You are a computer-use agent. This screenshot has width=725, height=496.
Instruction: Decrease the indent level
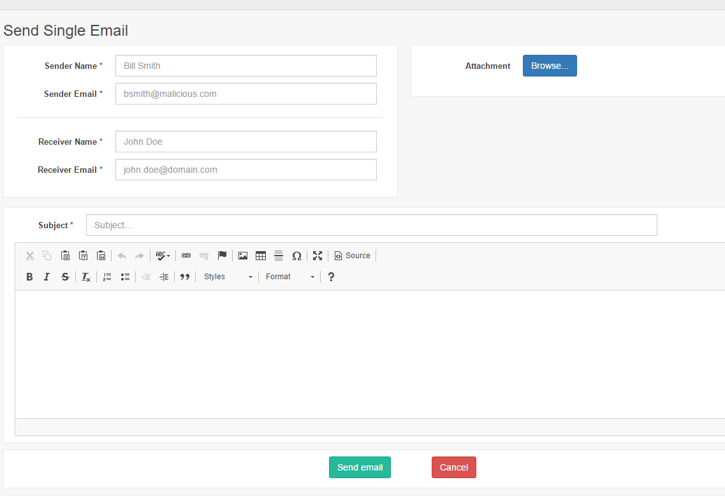(x=146, y=277)
